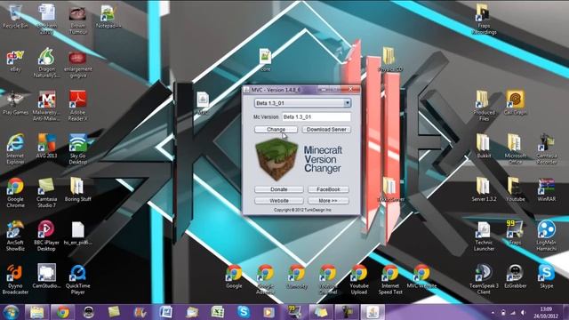The image size is (569, 320).
Task: Select the Google Chrome shortcut labeled Google
Action: click(x=234, y=276)
